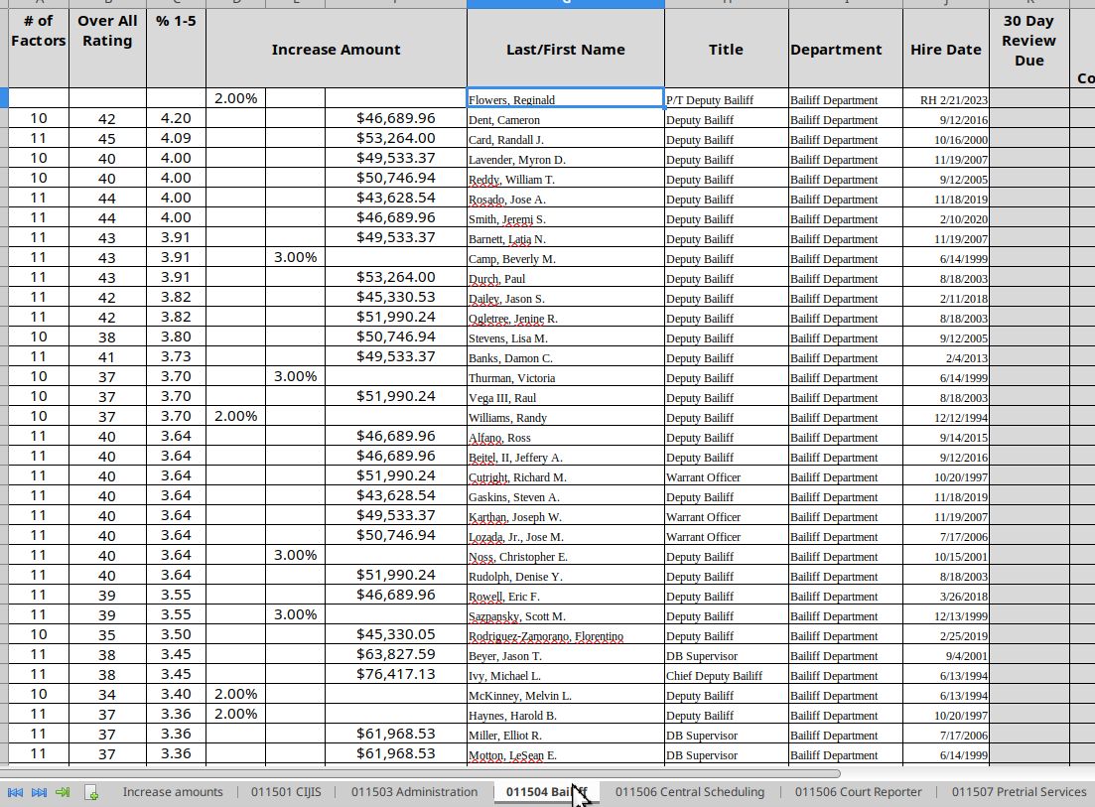Click the 'Beitel, II, Jeffery A.' cell

565,458
